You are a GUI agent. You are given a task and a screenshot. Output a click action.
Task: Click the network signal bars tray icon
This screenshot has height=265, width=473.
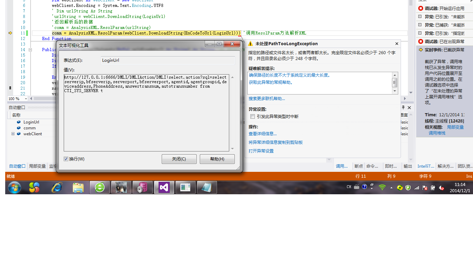coord(417,188)
